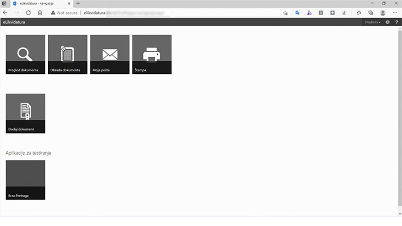Viewport: 402px width, 226px height.
Task: Open the settings gear in the app header
Action: click(x=387, y=22)
